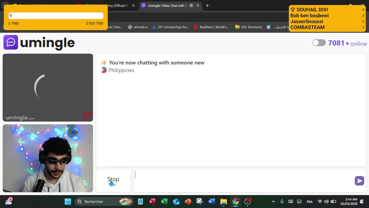The width and height of the screenshot is (369, 208).
Task: Click the 'Philippines' country label
Action: click(121, 70)
